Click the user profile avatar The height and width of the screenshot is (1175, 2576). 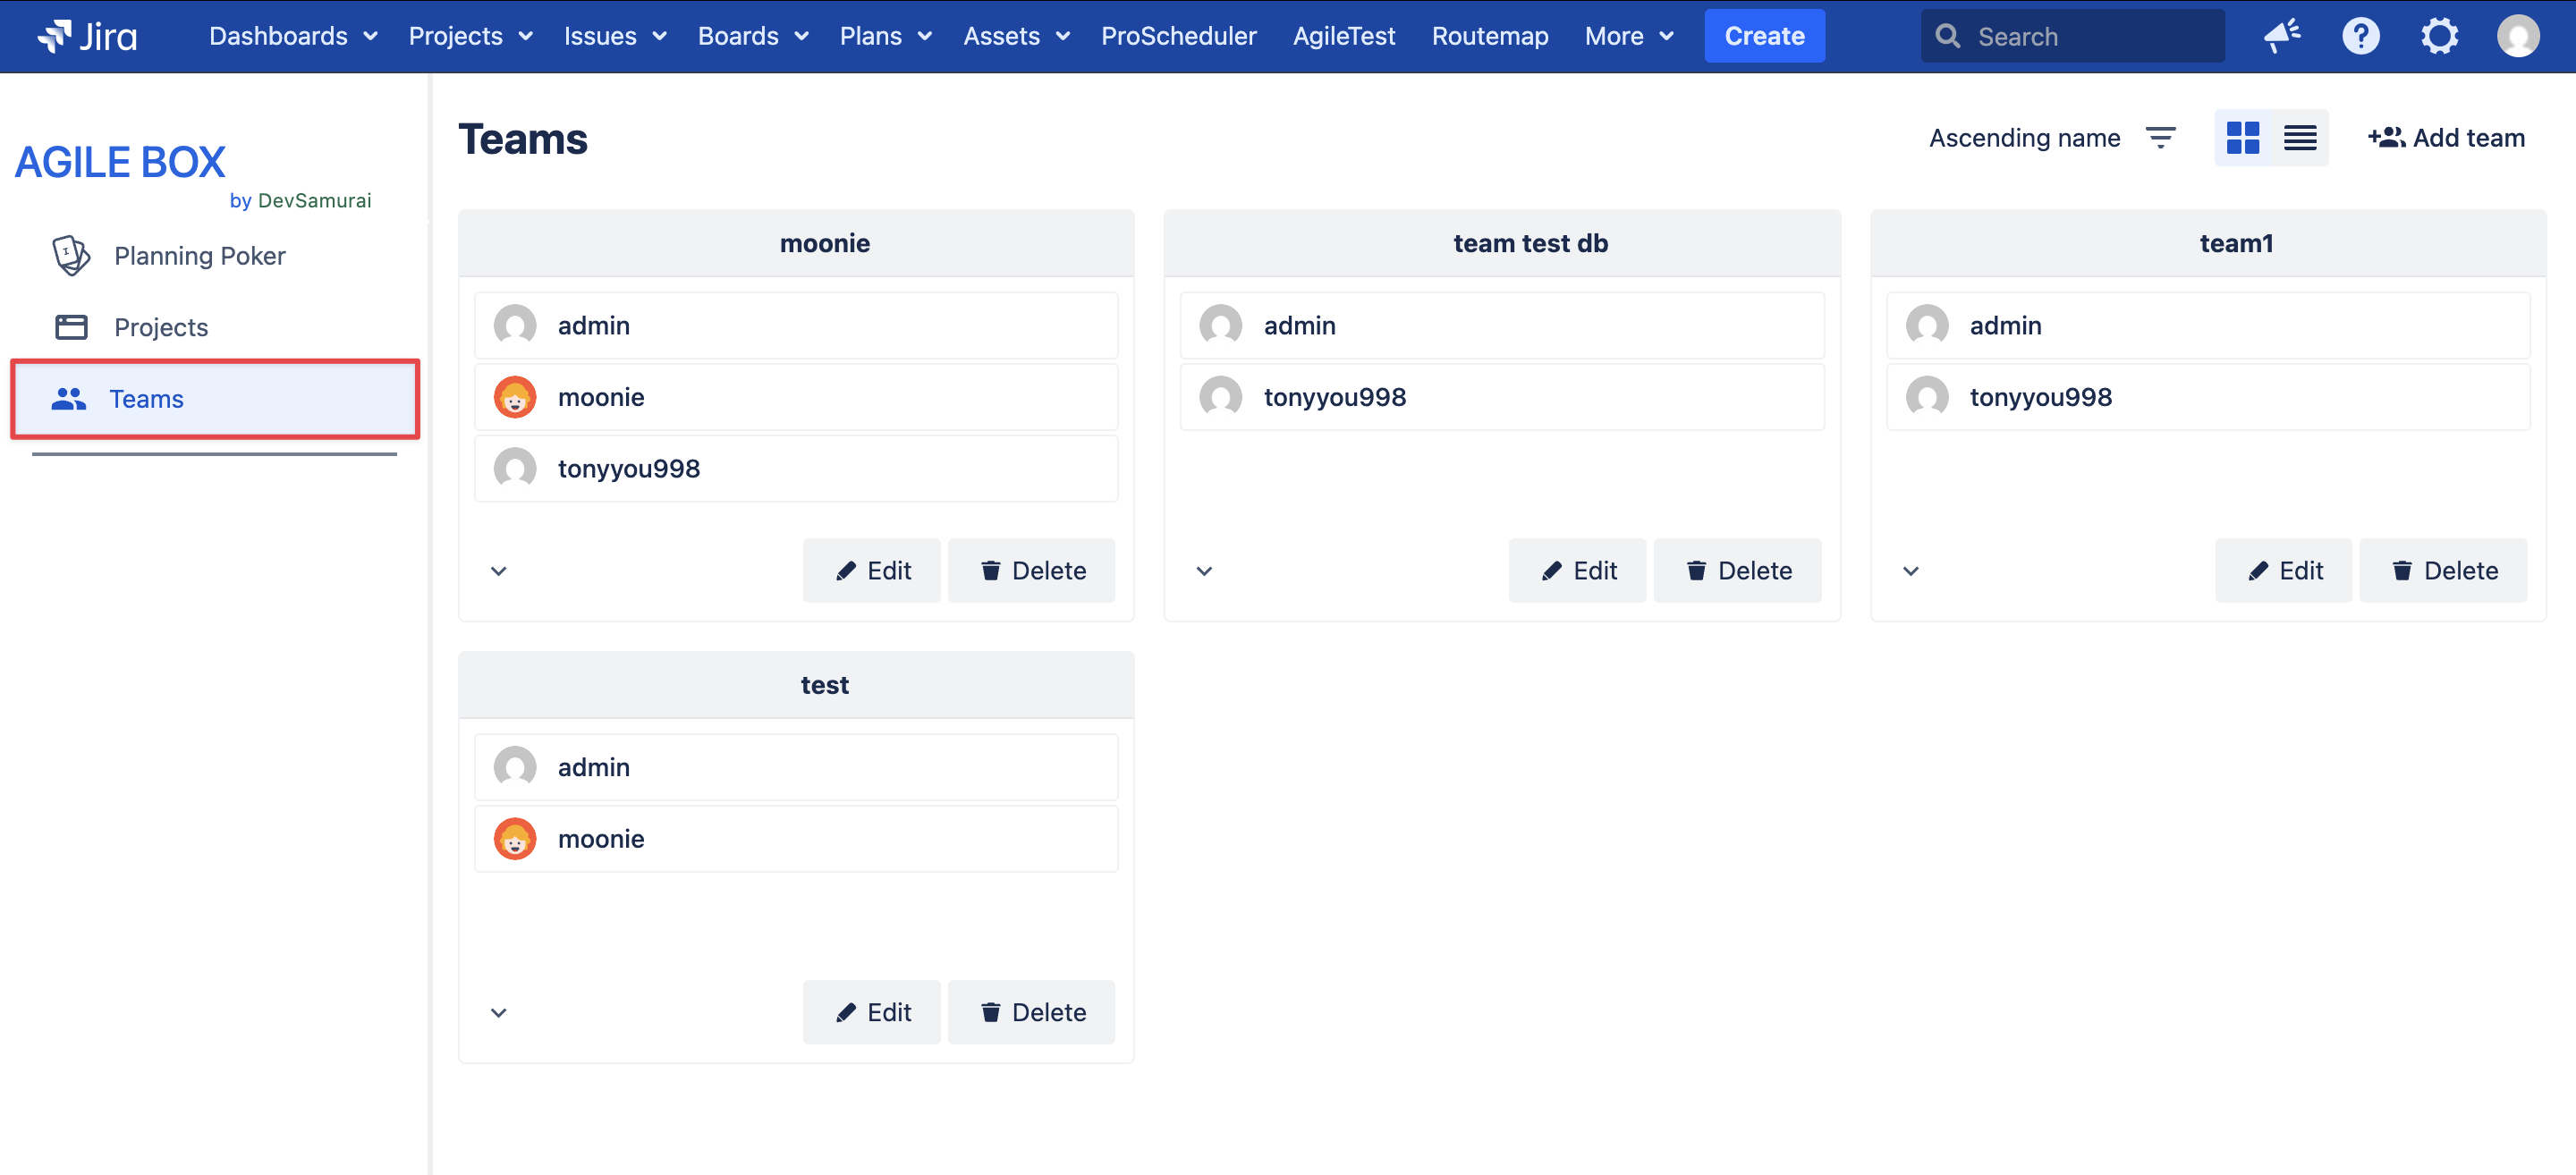(x=2517, y=36)
